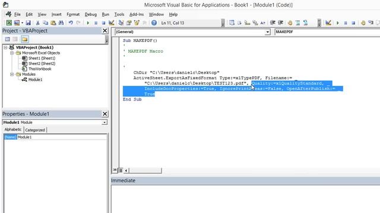Collapse the Modules folder
The width and height of the screenshot is (380, 213).
tap(12, 74)
